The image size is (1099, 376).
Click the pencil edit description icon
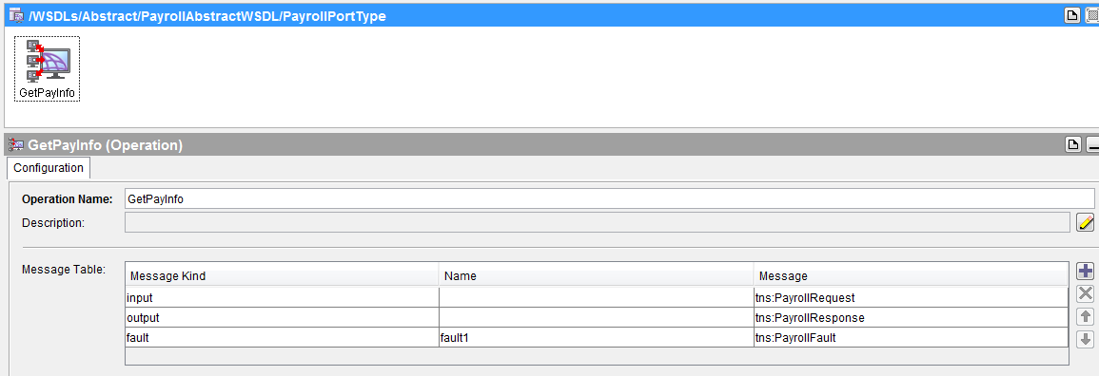point(1085,223)
